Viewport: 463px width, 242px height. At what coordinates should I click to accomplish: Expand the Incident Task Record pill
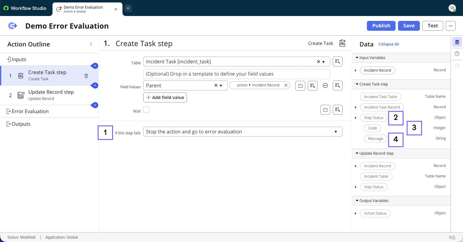tap(355, 107)
